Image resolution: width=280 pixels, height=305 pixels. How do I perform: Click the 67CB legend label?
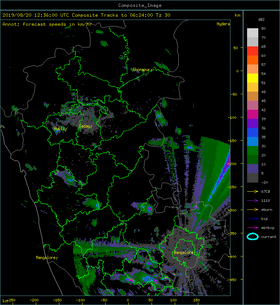pyautogui.click(x=266, y=191)
